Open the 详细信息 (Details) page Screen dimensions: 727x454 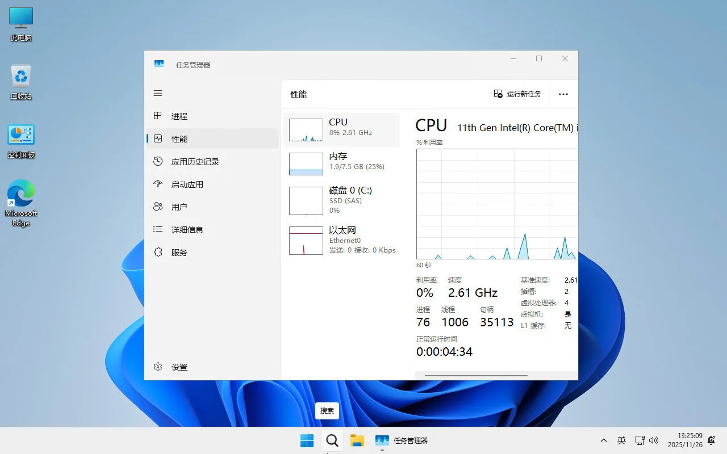tap(187, 229)
